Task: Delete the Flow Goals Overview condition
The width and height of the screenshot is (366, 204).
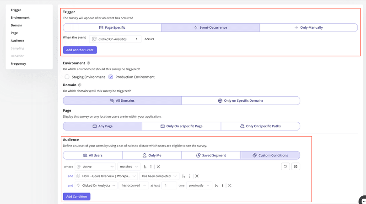Action: coord(197,176)
